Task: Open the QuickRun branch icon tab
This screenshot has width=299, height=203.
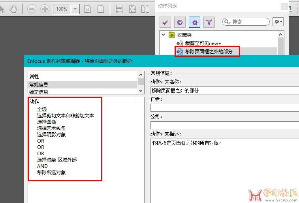Action: 209,22
